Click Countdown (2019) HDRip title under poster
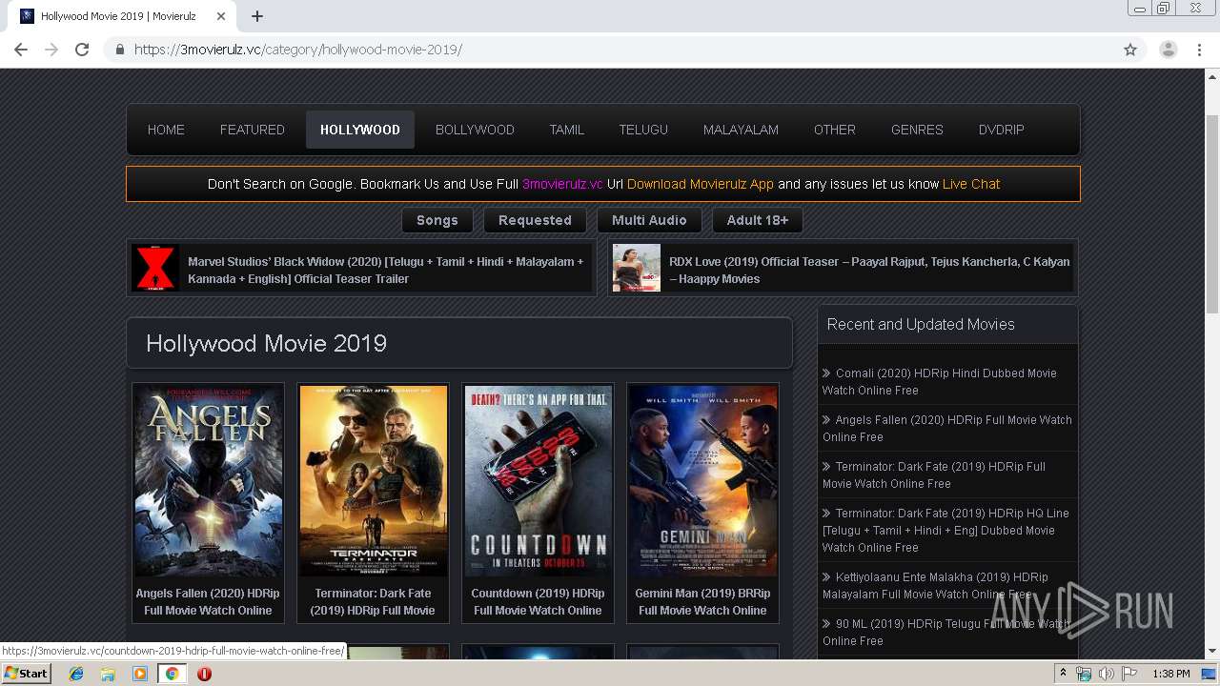1220x686 pixels. (x=538, y=601)
